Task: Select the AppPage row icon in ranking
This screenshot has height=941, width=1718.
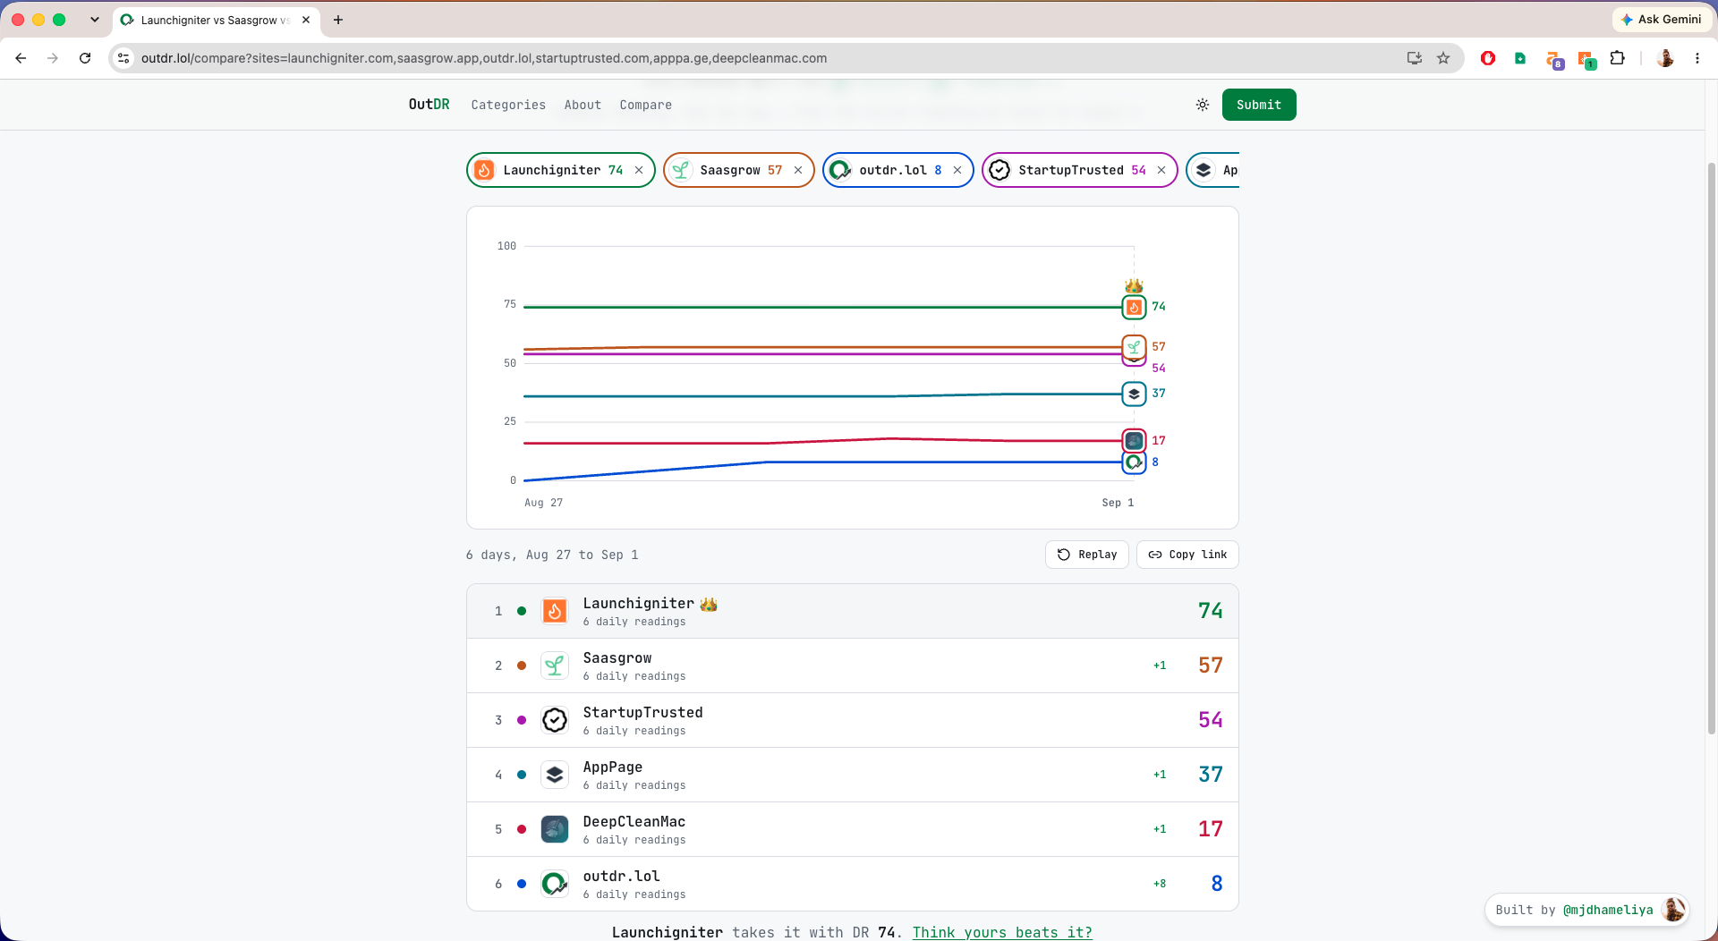Action: [x=555, y=775]
